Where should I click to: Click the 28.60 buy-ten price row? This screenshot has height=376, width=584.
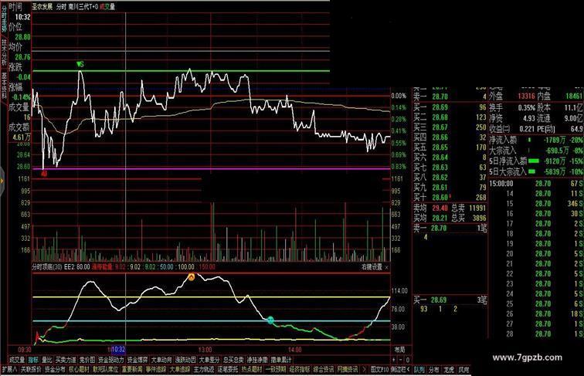(450, 198)
